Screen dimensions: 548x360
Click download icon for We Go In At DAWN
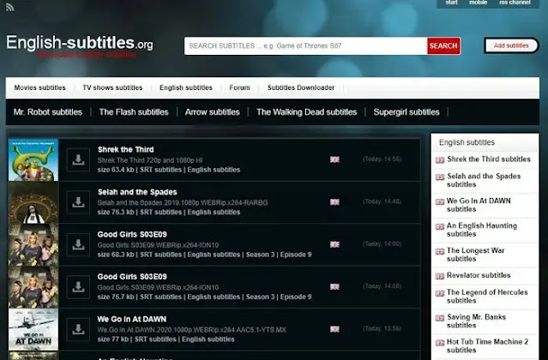(x=78, y=329)
